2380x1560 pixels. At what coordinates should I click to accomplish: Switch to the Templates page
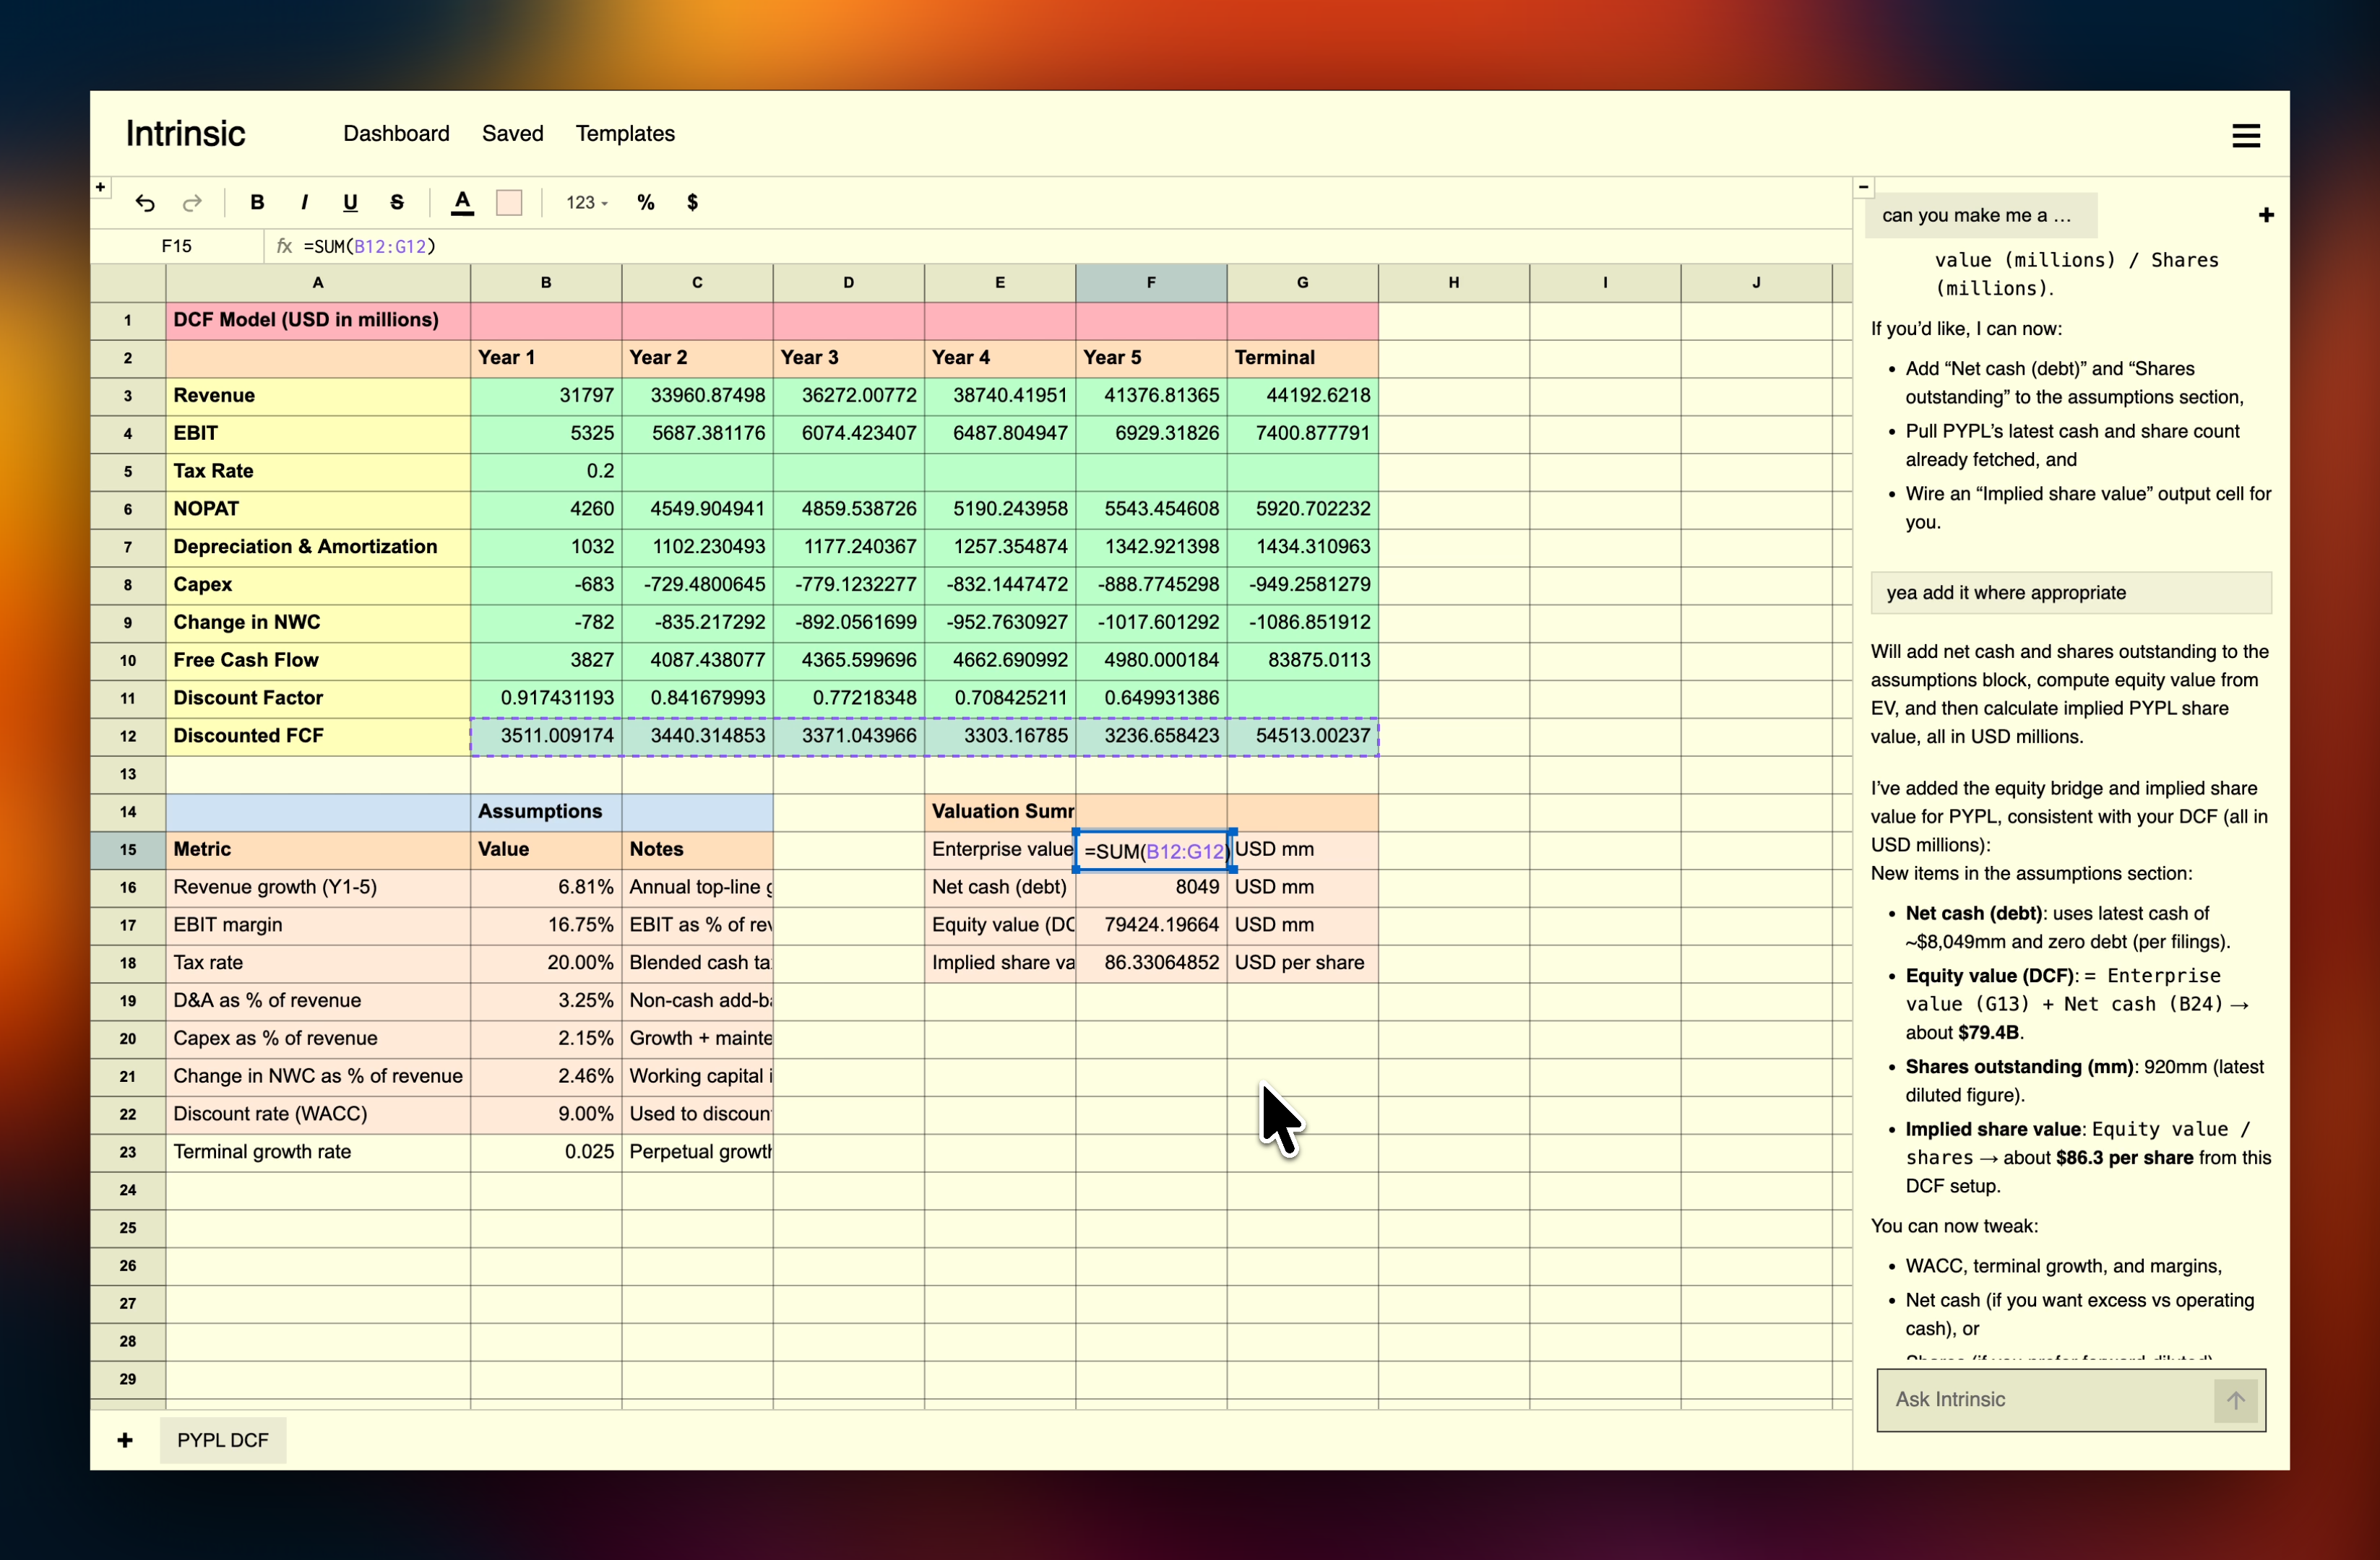[625, 134]
